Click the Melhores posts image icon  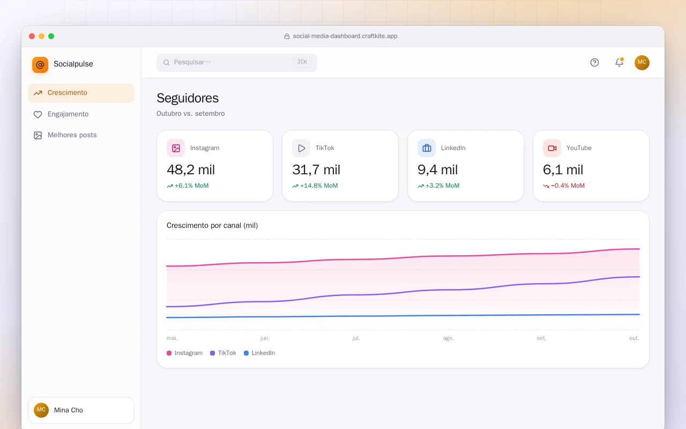pyautogui.click(x=38, y=135)
